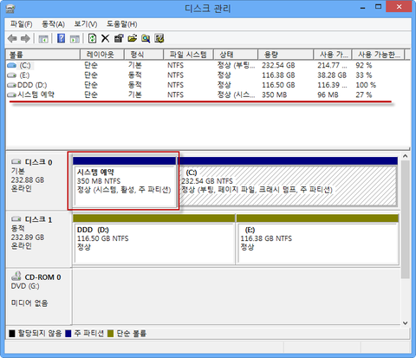Screen dimensions: 416x358
Task: Open the 도움말(H) menu
Action: tap(121, 24)
